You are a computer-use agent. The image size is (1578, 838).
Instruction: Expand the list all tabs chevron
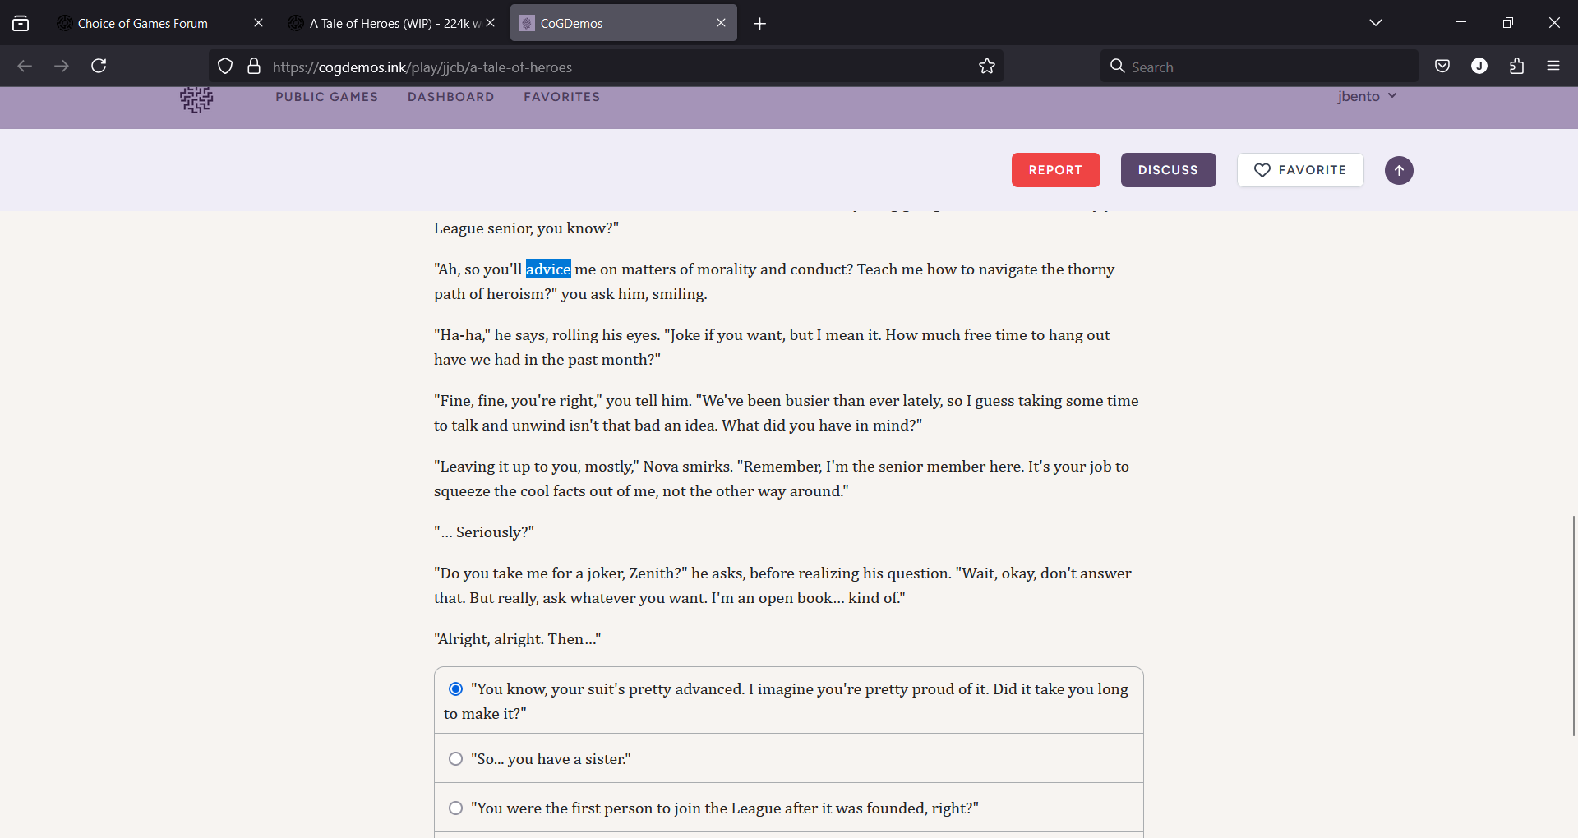1376,23
